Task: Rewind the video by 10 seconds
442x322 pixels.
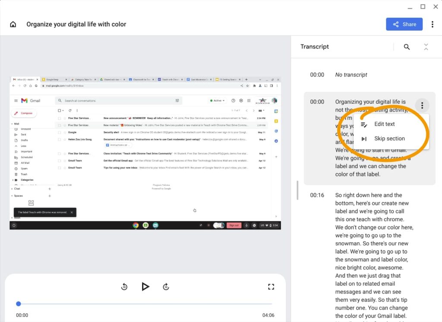Action: (x=124, y=287)
